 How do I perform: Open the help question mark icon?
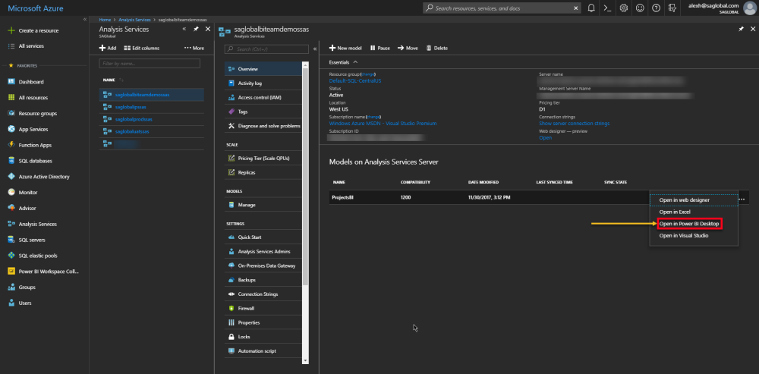click(656, 8)
